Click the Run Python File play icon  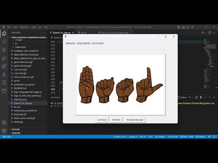pyautogui.click(x=203, y=33)
